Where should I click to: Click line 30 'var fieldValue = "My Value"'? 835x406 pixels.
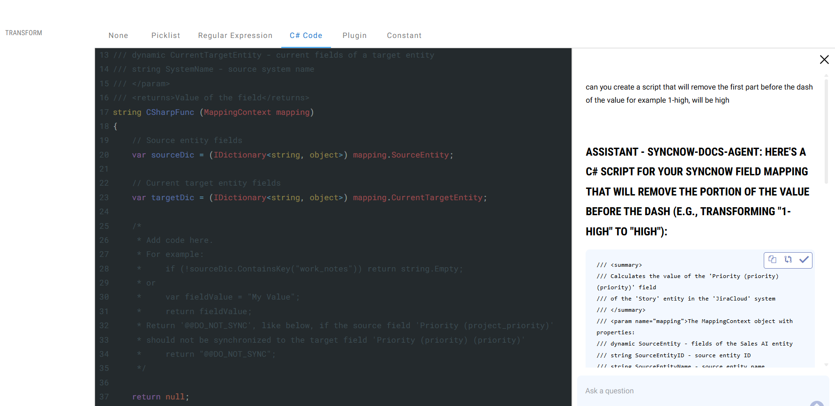point(233,297)
